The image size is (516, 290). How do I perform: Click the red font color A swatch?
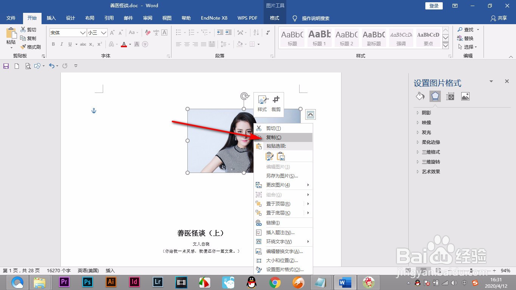coord(124,44)
